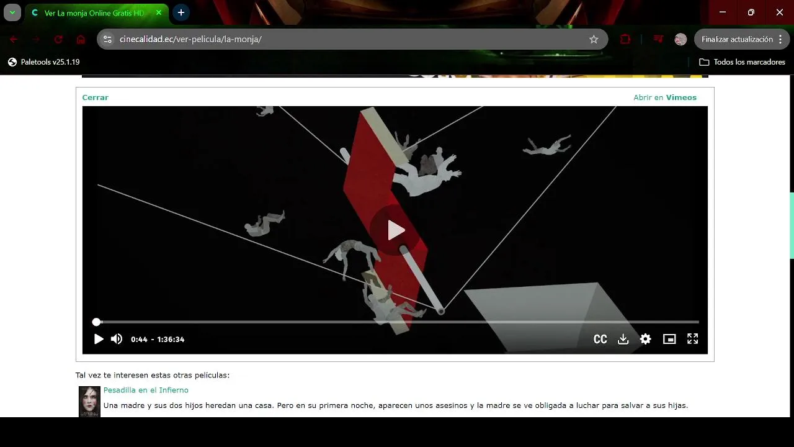
Task: Open the browser profile avatar
Action: [x=680, y=39]
